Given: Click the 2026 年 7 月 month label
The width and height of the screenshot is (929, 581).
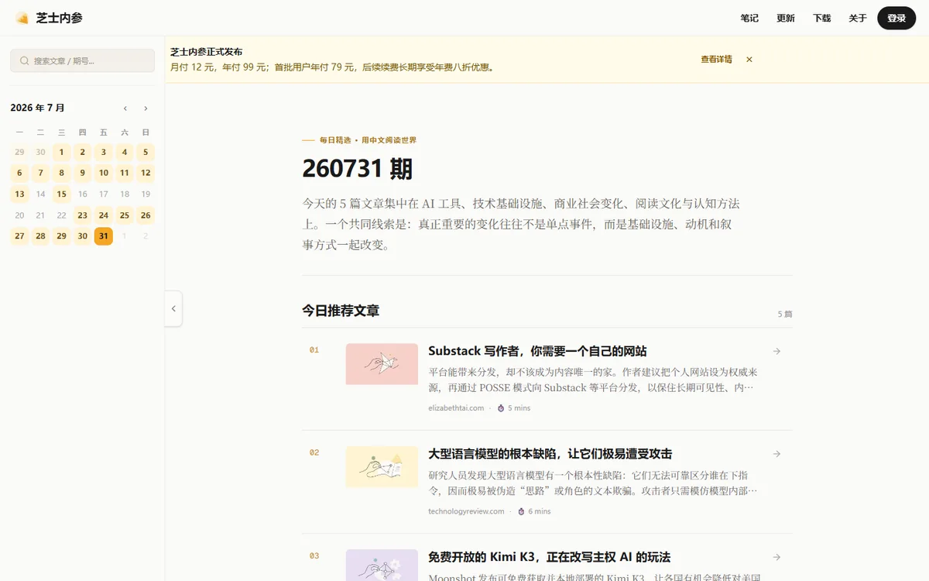Looking at the screenshot, I should pyautogui.click(x=37, y=108).
